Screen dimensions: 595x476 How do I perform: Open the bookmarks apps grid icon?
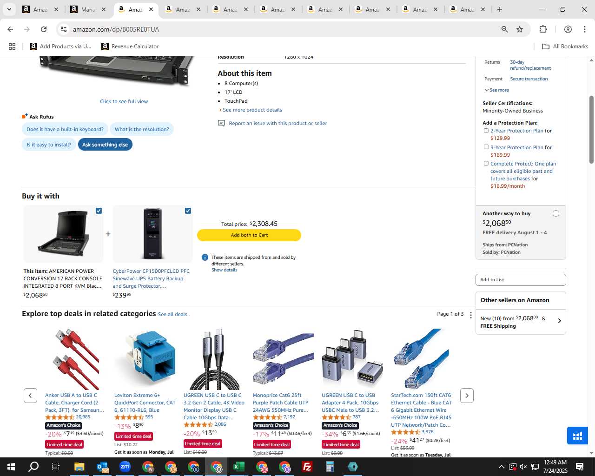click(12, 46)
